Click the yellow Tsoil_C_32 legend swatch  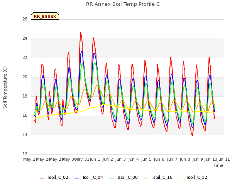coord(181,178)
